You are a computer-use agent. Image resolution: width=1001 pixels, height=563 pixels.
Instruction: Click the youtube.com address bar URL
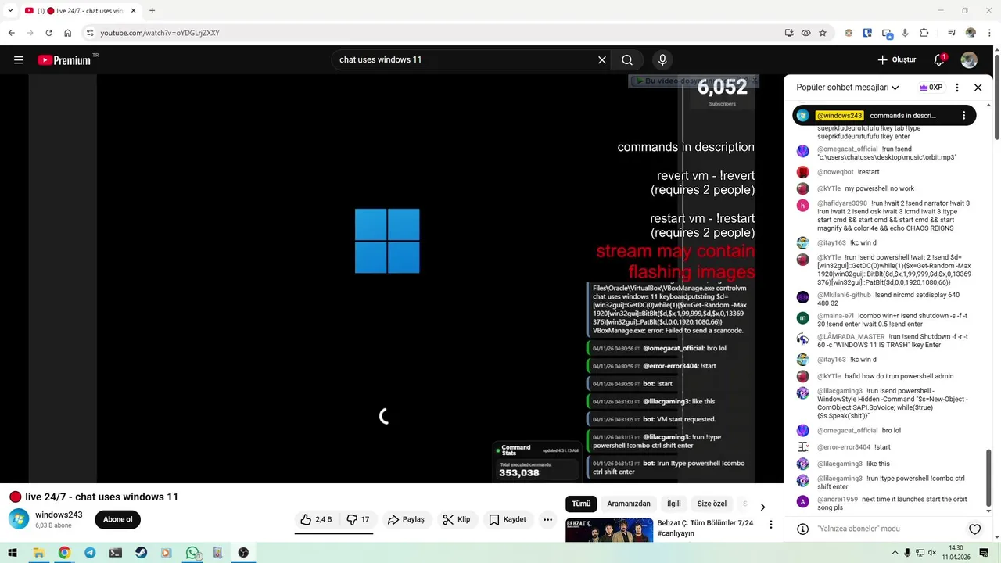[x=160, y=33]
